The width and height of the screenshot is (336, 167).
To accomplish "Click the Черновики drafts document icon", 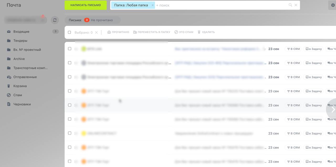I will [x=9, y=104].
